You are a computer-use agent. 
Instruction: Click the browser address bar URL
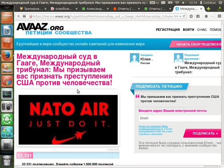103,16
